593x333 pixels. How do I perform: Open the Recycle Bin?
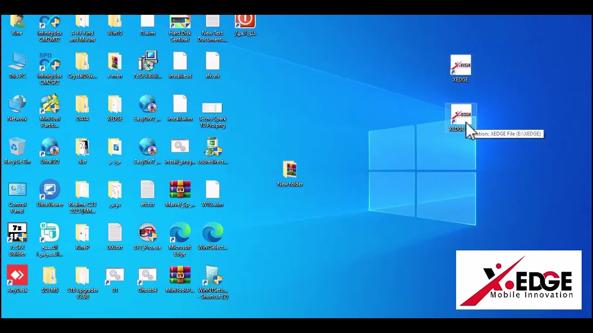tap(17, 151)
